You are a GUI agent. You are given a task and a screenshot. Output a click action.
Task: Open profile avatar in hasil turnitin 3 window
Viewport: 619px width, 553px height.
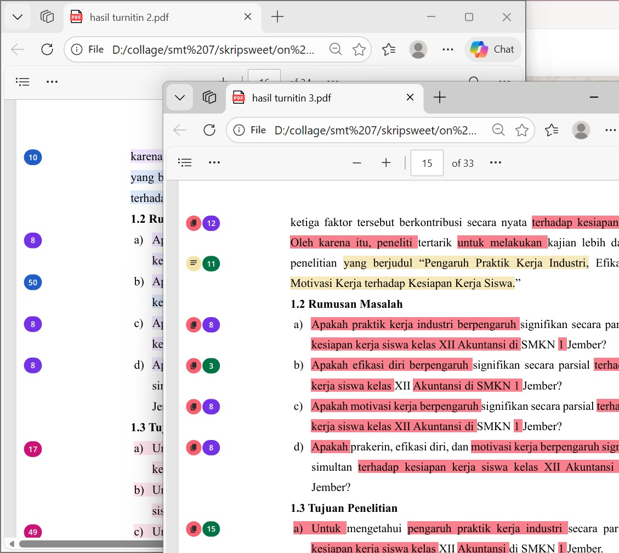click(x=581, y=130)
